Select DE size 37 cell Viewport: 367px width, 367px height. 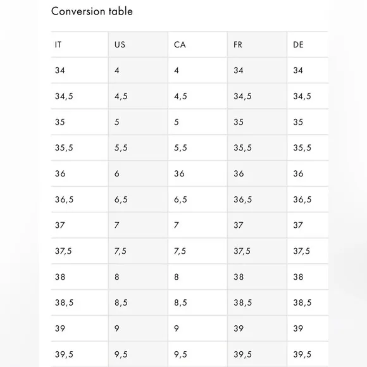pyautogui.click(x=308, y=225)
